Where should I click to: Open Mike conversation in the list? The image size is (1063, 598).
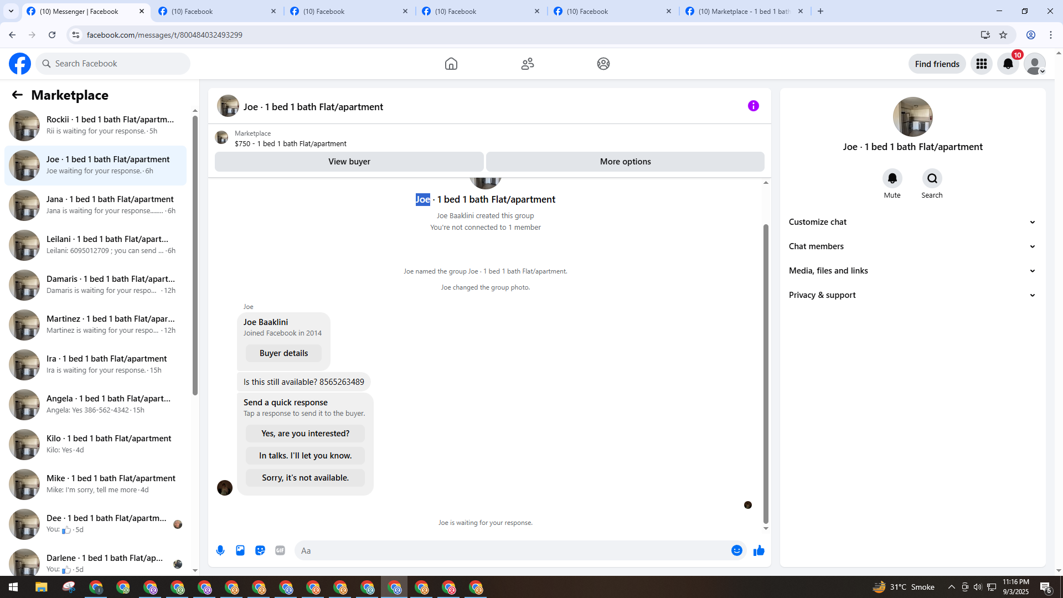pyautogui.click(x=96, y=484)
